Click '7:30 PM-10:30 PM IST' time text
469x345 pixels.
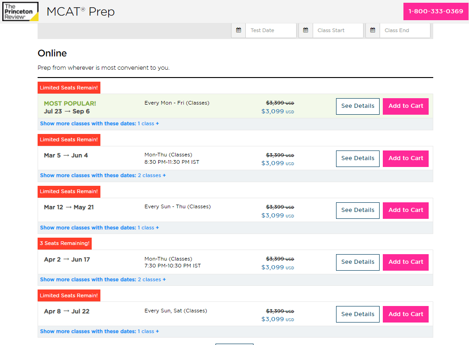(x=172, y=266)
